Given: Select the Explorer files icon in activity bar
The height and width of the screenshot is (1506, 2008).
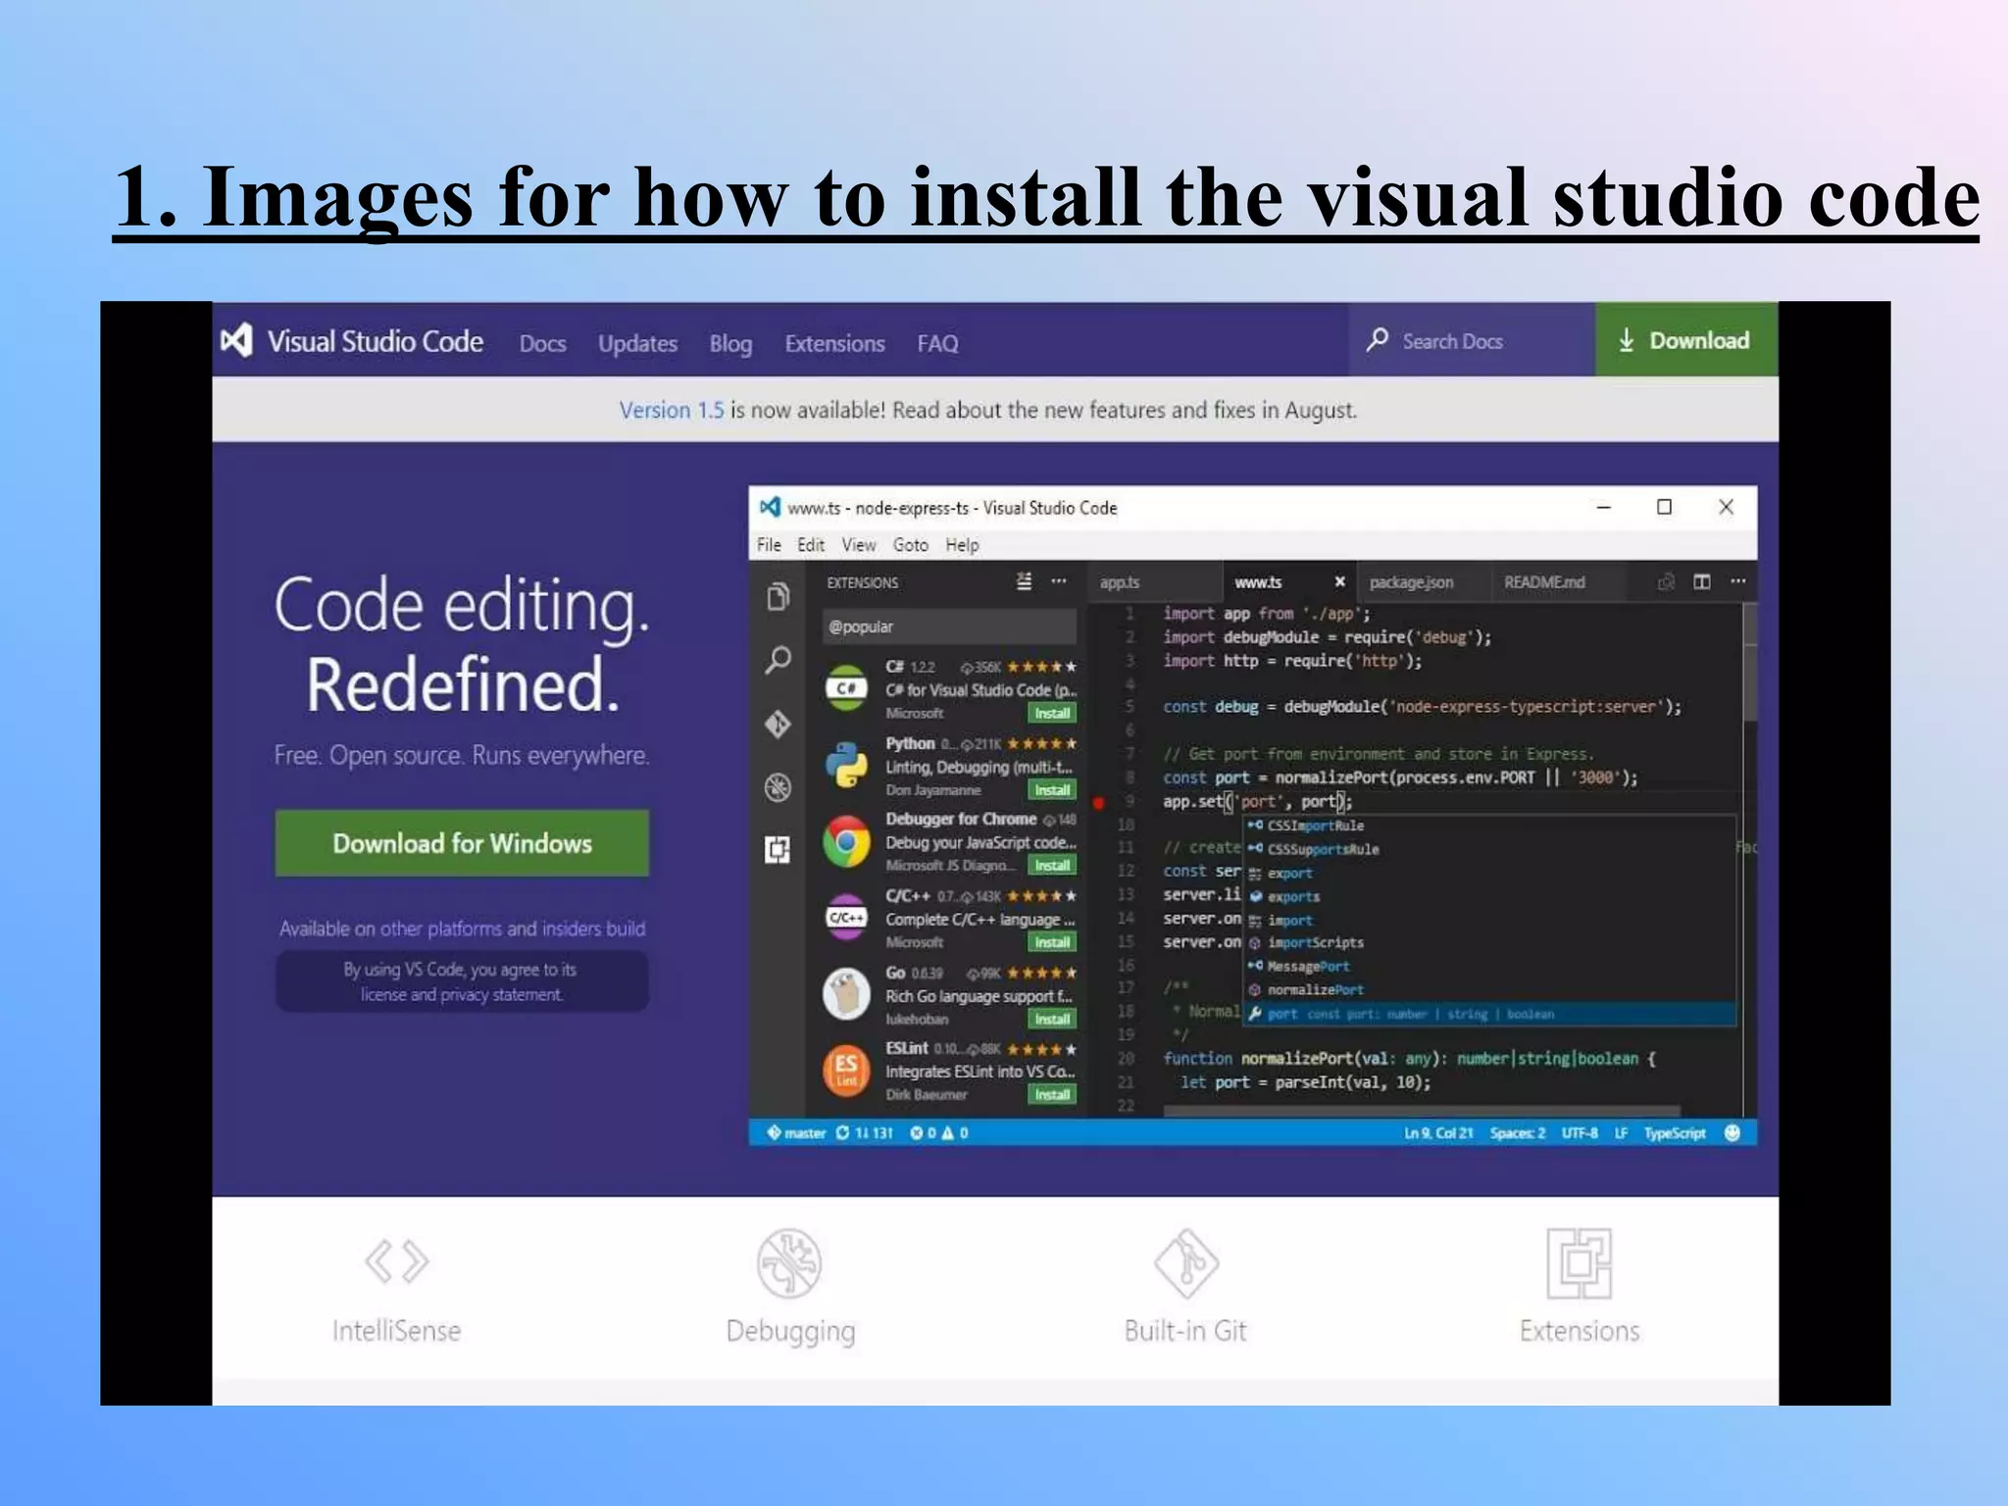Looking at the screenshot, I should click(x=778, y=596).
